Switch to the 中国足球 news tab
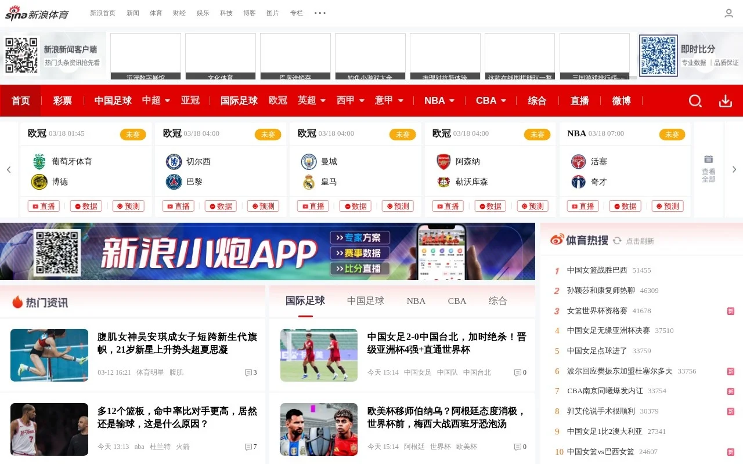This screenshot has width=743, height=464. pos(365,301)
